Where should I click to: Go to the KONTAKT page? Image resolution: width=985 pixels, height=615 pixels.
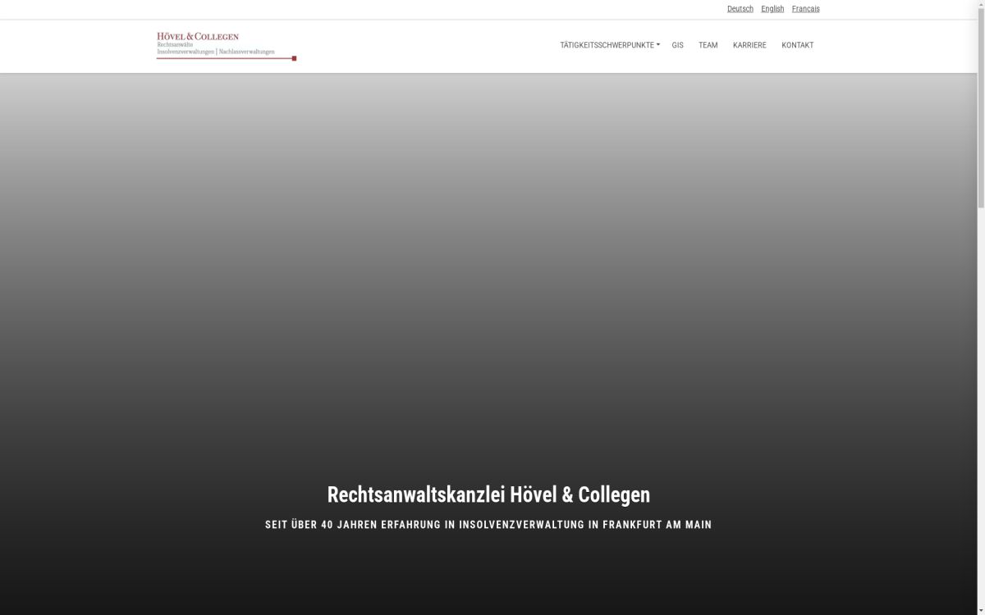(797, 45)
